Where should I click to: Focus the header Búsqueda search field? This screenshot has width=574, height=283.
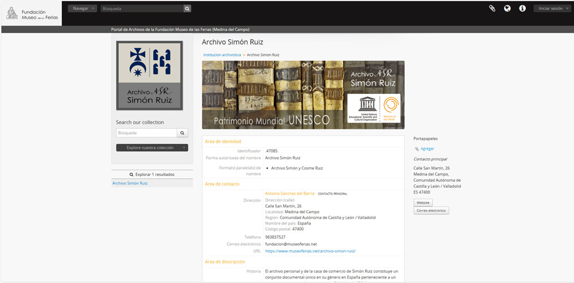[142, 9]
